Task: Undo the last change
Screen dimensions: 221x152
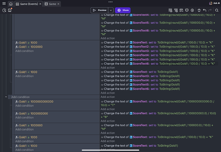Action: pyautogui.click(x=205, y=10)
